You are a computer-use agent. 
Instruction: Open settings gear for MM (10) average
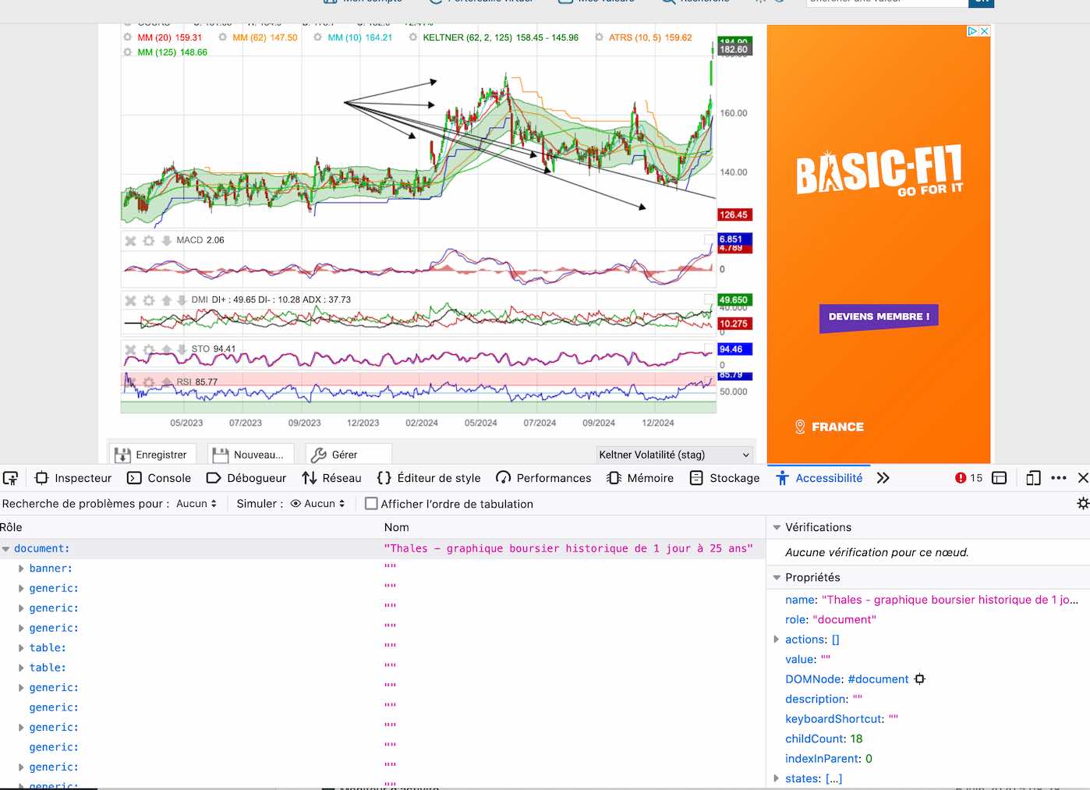click(x=318, y=37)
